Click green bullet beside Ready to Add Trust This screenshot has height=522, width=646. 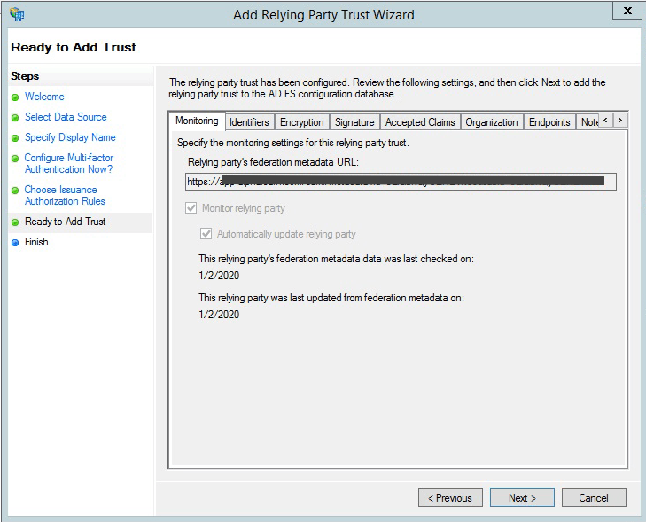pos(15,222)
